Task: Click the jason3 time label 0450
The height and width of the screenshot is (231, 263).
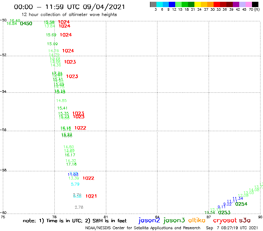Action: tap(26, 23)
